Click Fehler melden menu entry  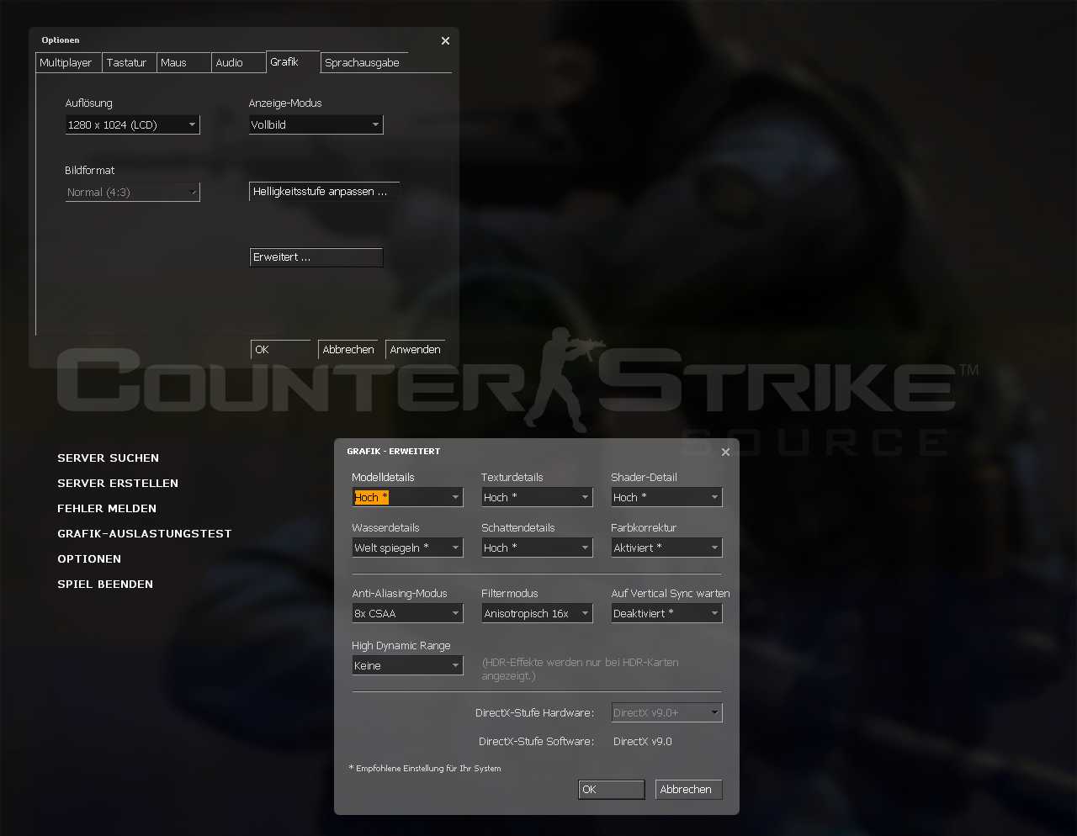[x=107, y=509]
